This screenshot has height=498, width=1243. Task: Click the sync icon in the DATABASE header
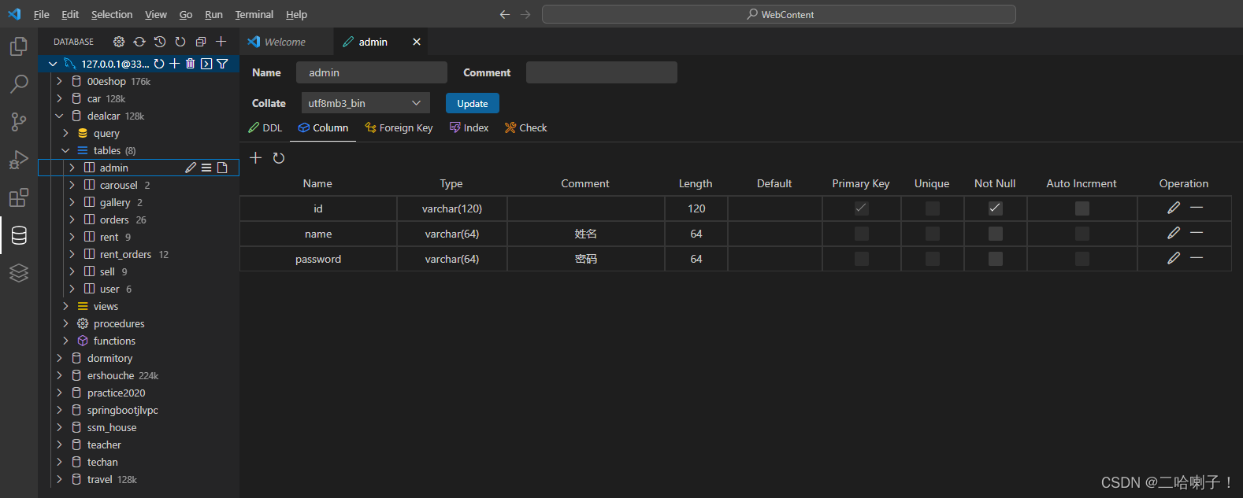[x=139, y=42]
